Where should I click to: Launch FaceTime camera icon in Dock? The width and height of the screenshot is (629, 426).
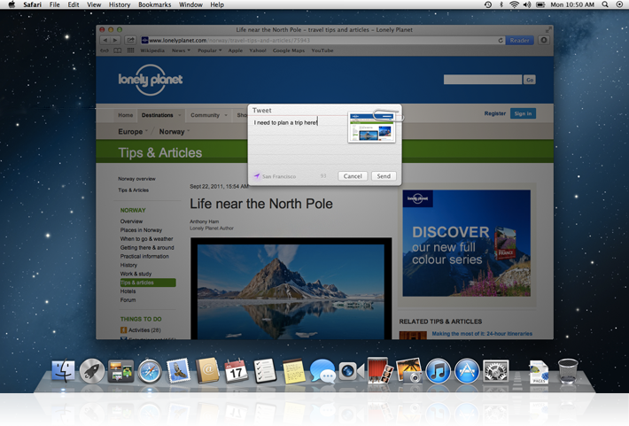click(352, 371)
